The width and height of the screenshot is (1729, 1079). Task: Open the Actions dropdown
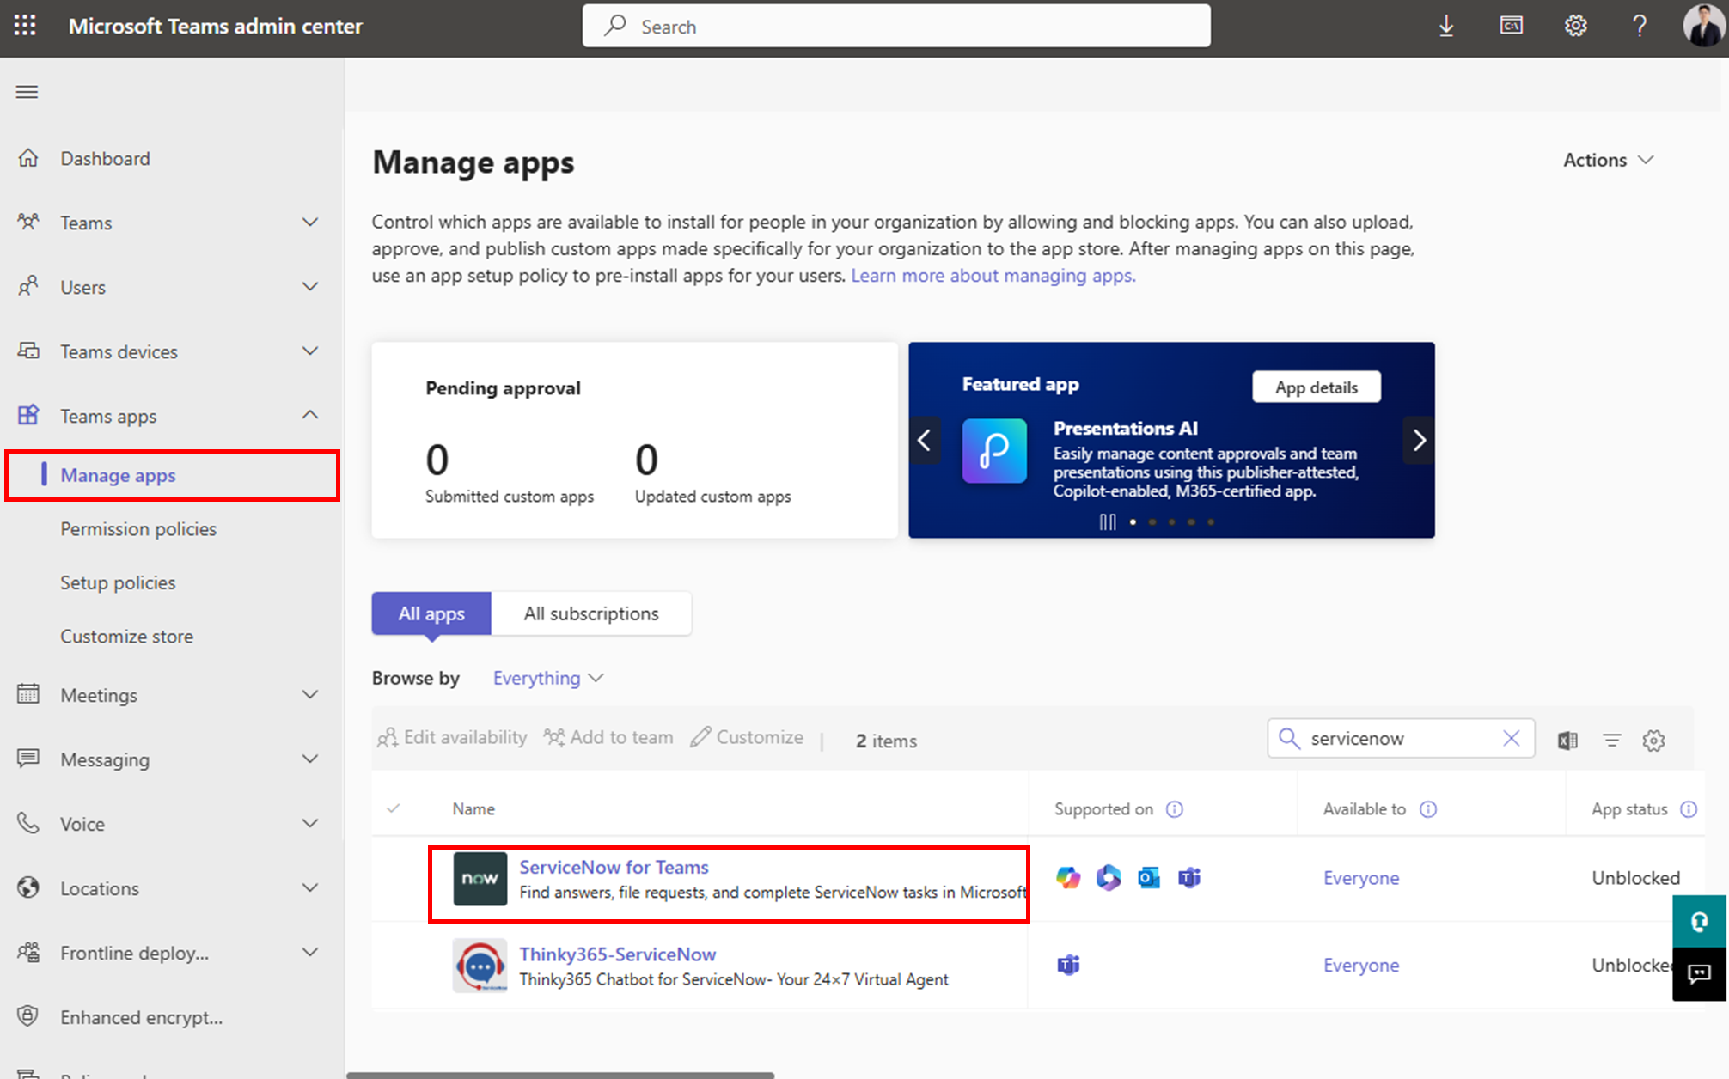click(x=1606, y=160)
